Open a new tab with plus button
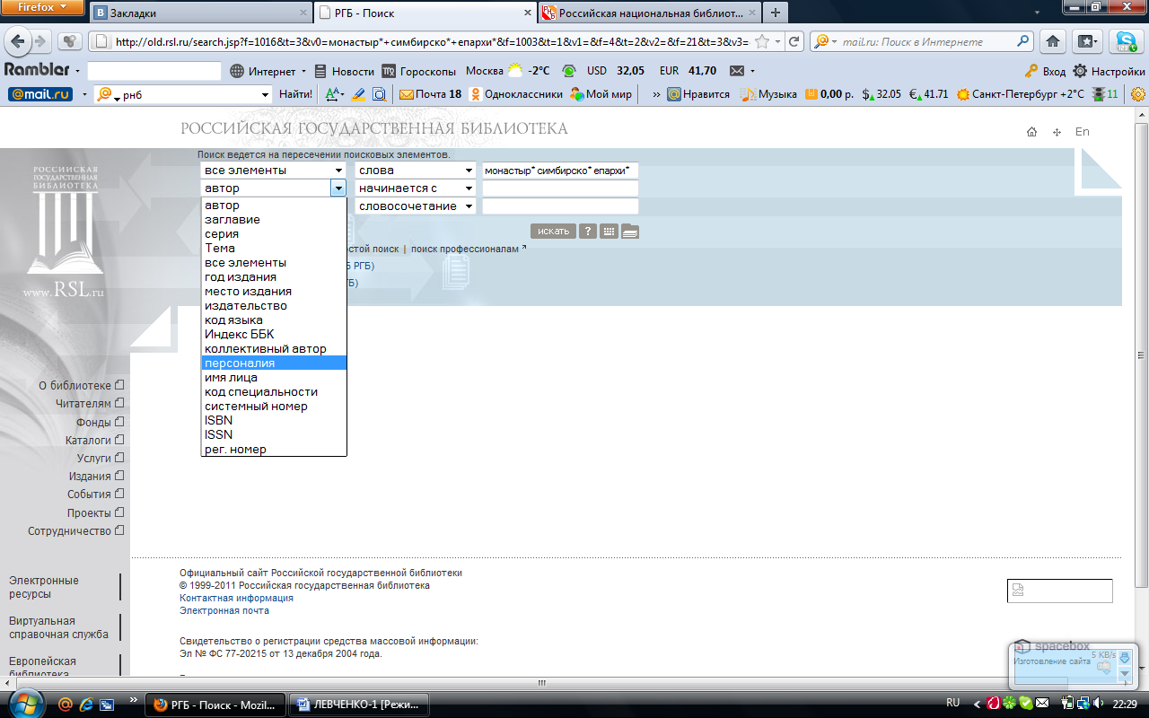The image size is (1149, 718). click(776, 13)
